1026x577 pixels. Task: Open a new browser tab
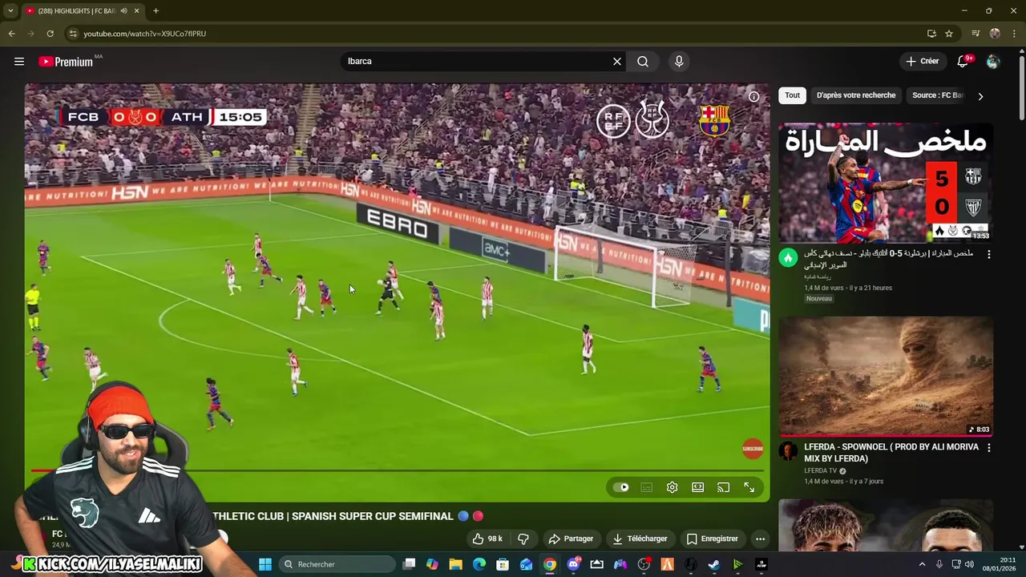[156, 11]
